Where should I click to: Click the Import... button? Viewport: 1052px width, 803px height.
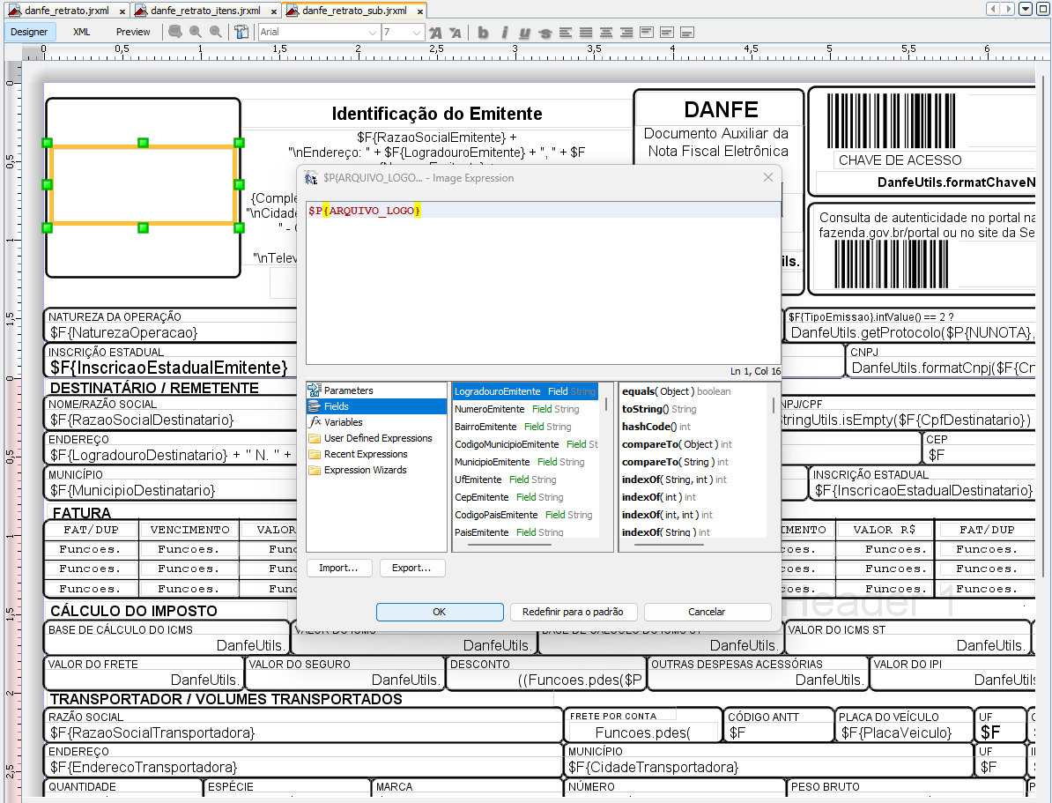click(x=339, y=568)
